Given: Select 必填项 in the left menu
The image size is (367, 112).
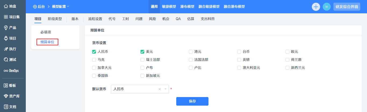Looking at the screenshot, I should 46,32.
